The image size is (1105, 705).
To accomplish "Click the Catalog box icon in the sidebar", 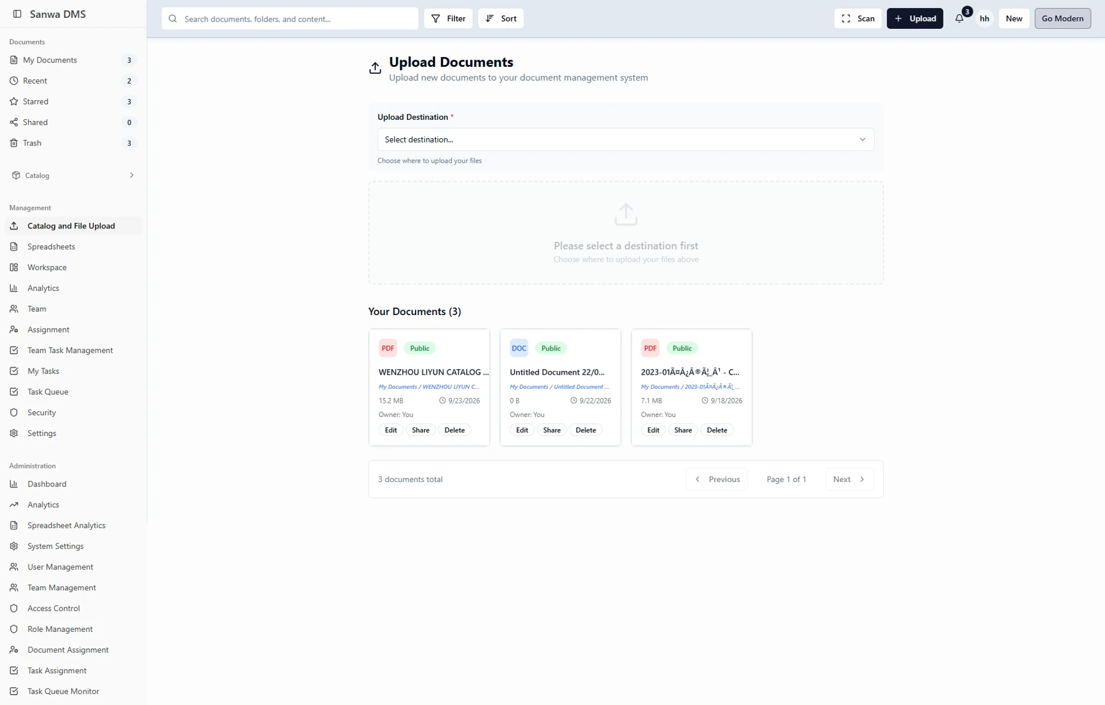I will pos(16,175).
